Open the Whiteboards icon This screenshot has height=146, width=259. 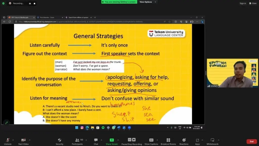212,140
